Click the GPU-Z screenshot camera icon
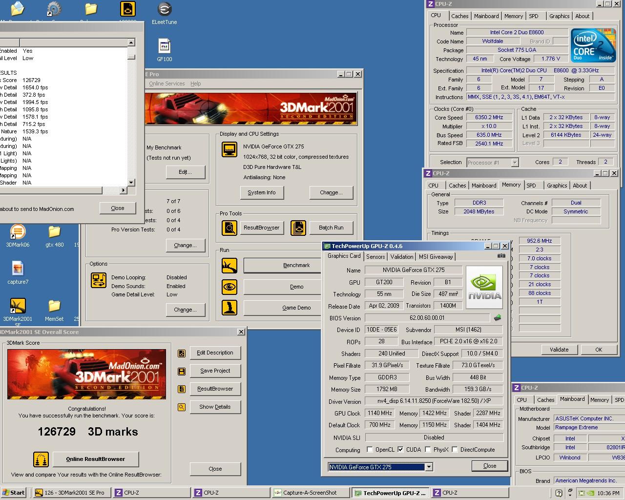The width and height of the screenshot is (625, 500). (x=501, y=256)
